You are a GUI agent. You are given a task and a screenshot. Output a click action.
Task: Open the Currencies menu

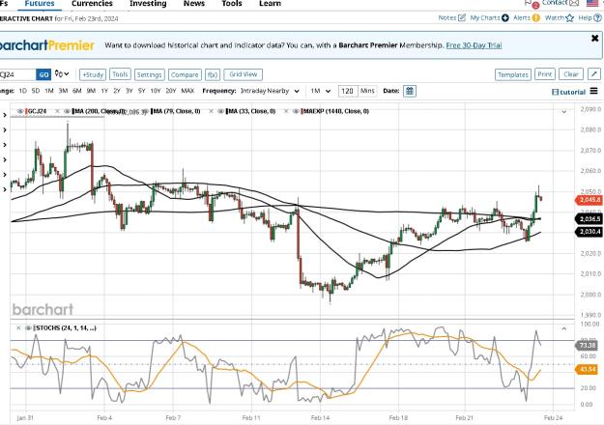tap(92, 4)
